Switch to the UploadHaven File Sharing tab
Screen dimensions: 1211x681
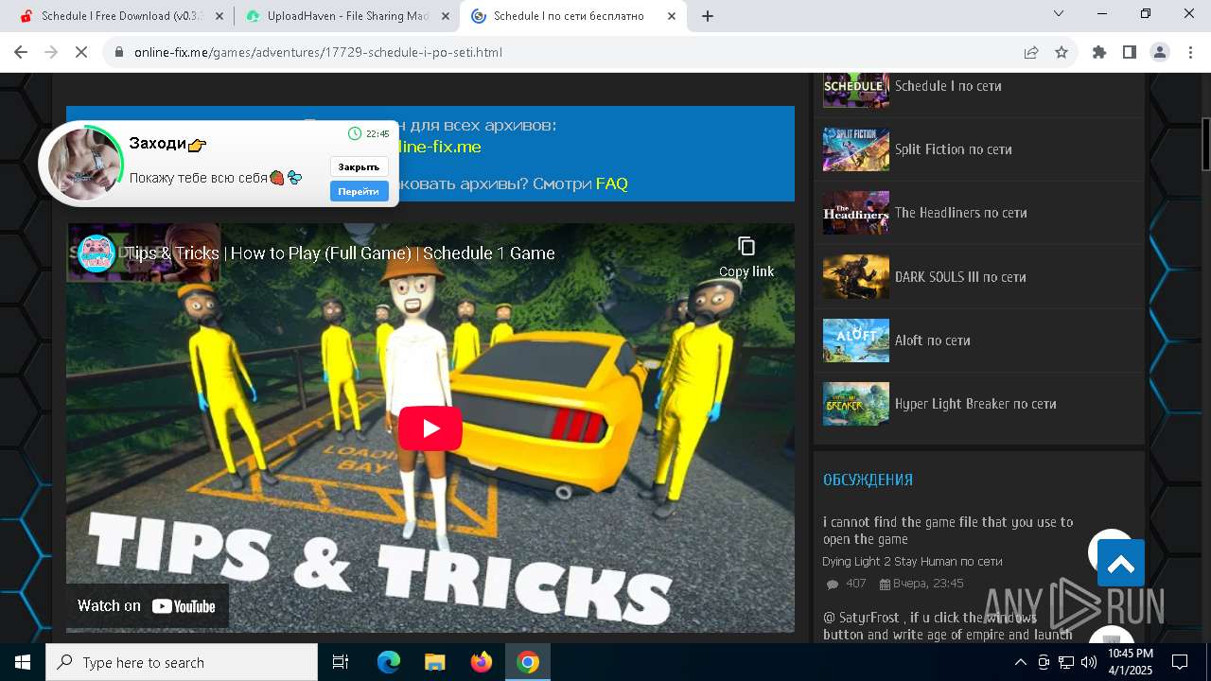coord(346,16)
